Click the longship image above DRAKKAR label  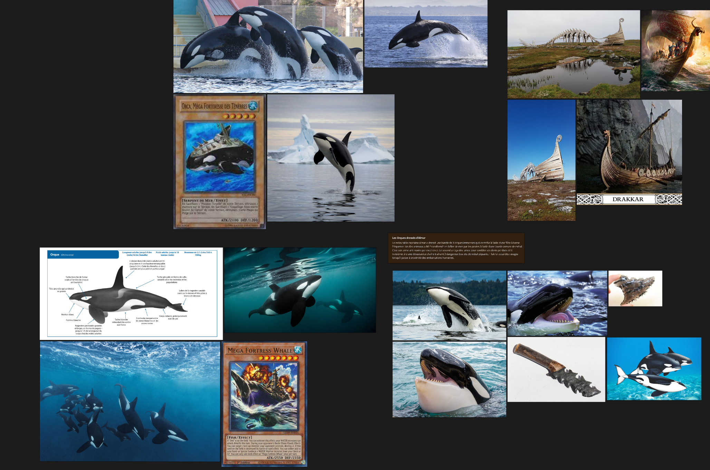pos(629,147)
